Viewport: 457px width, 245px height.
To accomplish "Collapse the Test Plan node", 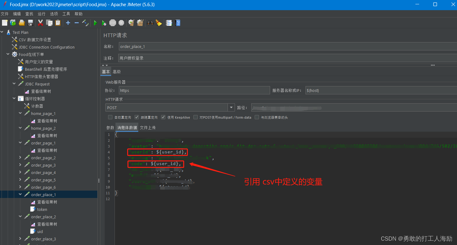I will (x=2, y=32).
